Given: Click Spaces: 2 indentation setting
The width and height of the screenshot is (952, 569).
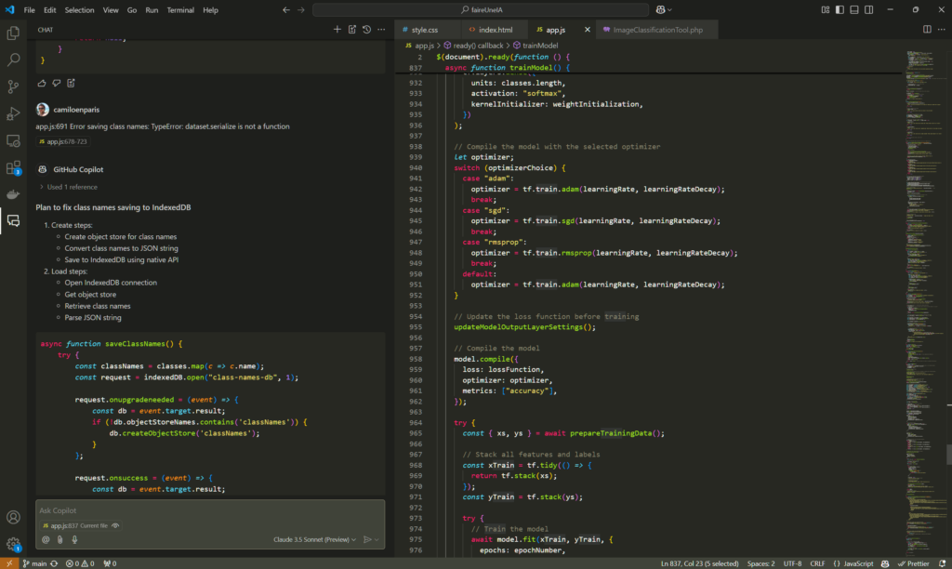Looking at the screenshot, I should click(760, 563).
